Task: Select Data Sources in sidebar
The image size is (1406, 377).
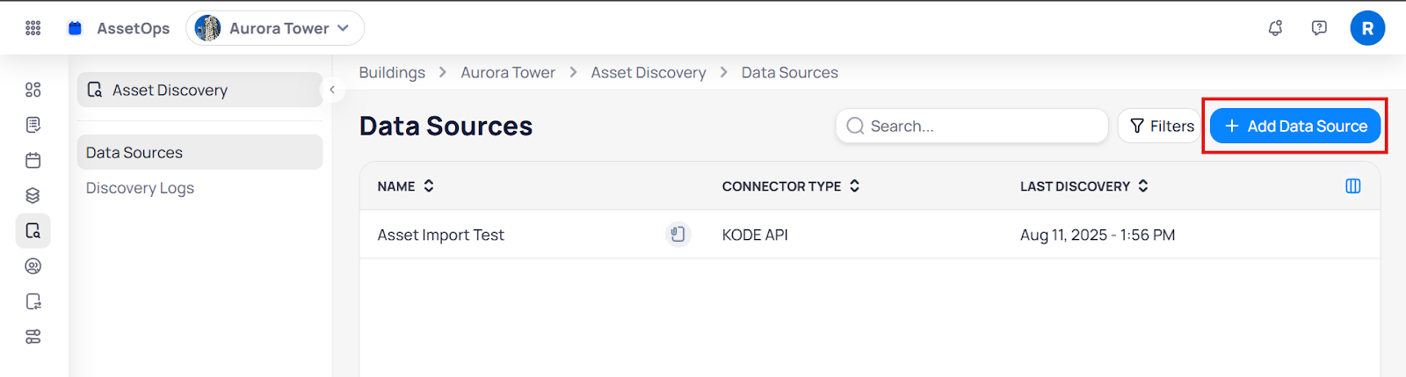Action: click(x=134, y=153)
